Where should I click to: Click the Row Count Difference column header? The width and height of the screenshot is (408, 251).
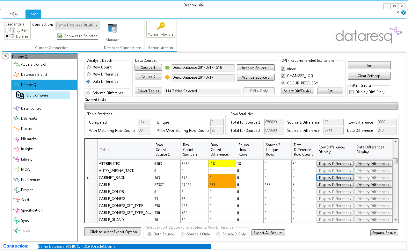point(222,150)
